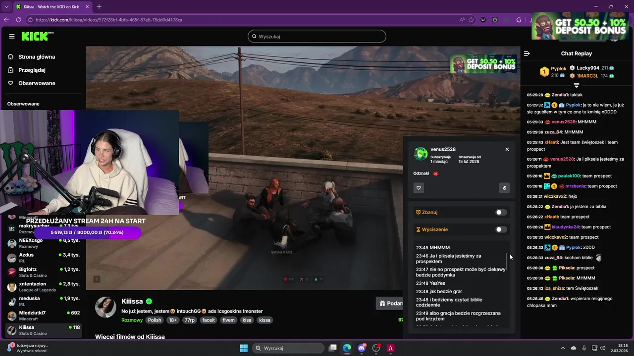The width and height of the screenshot is (634, 356).
Task: Open Azdus channel in sidebar
Action: pyautogui.click(x=44, y=258)
